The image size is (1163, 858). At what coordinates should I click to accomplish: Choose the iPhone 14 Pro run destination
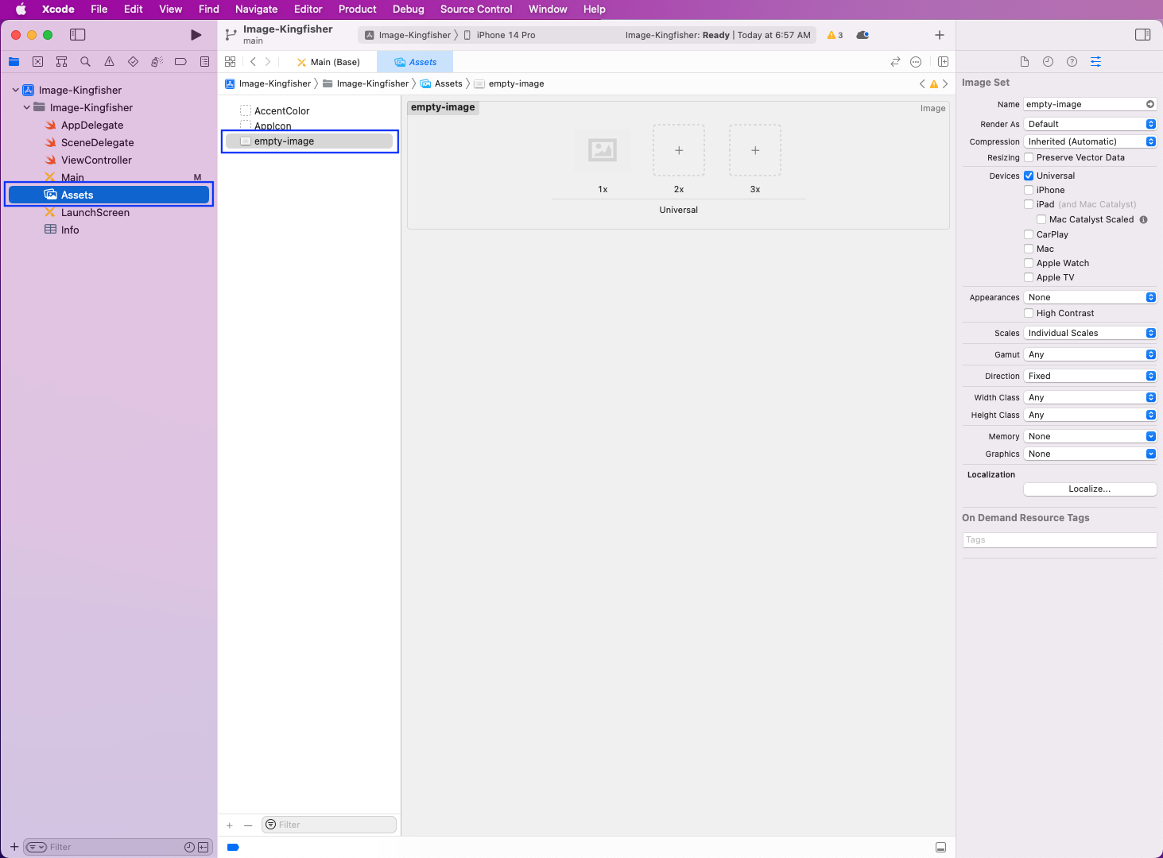pos(499,35)
